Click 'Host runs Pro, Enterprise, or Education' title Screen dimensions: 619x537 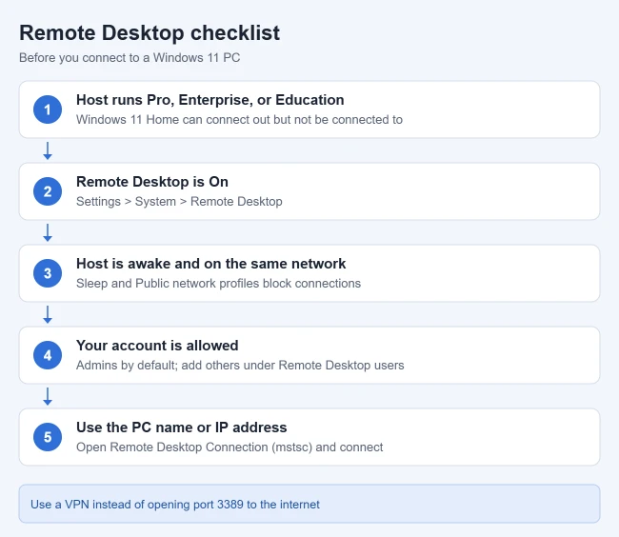pos(210,100)
